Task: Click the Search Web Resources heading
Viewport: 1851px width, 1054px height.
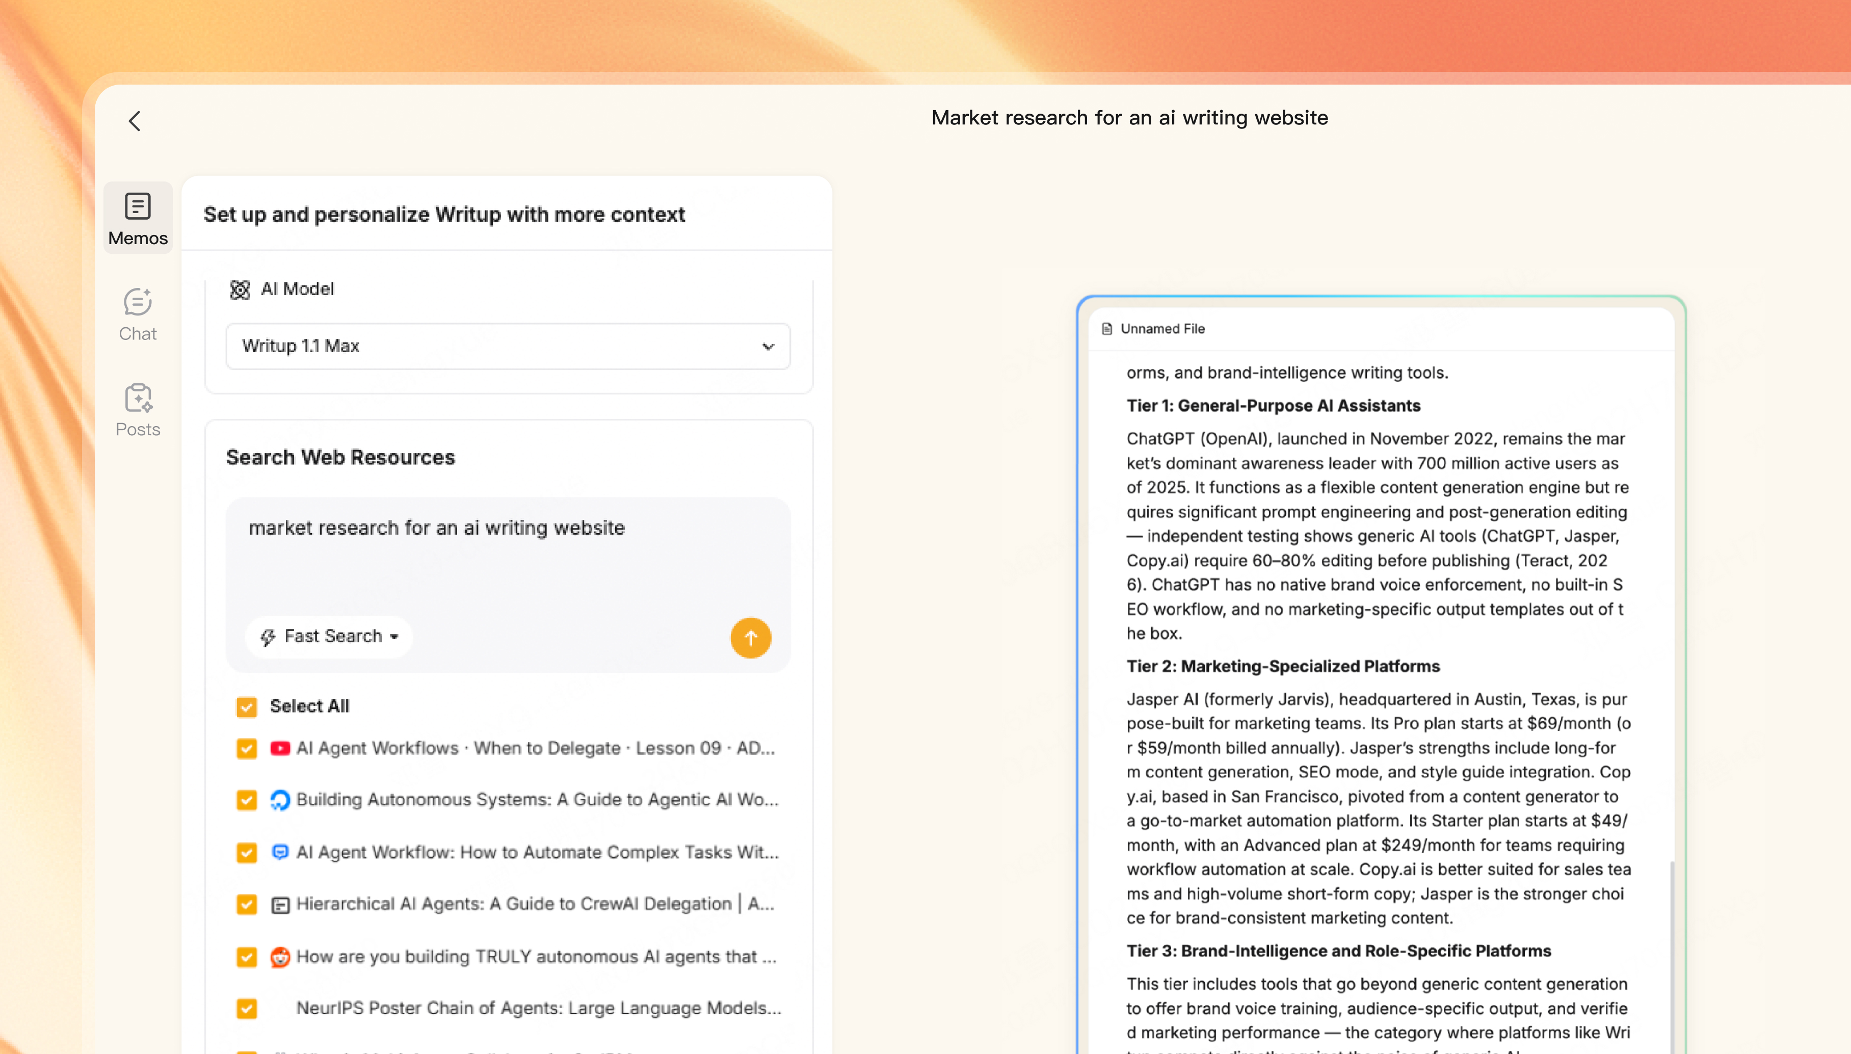Action: (x=340, y=458)
